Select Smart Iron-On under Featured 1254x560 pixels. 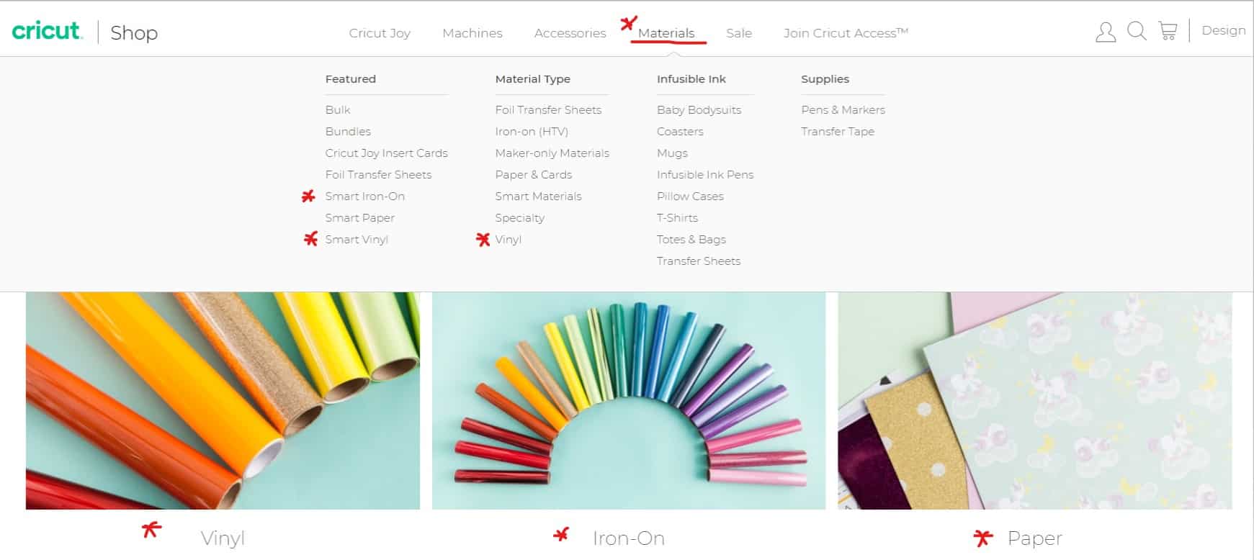[x=365, y=196]
